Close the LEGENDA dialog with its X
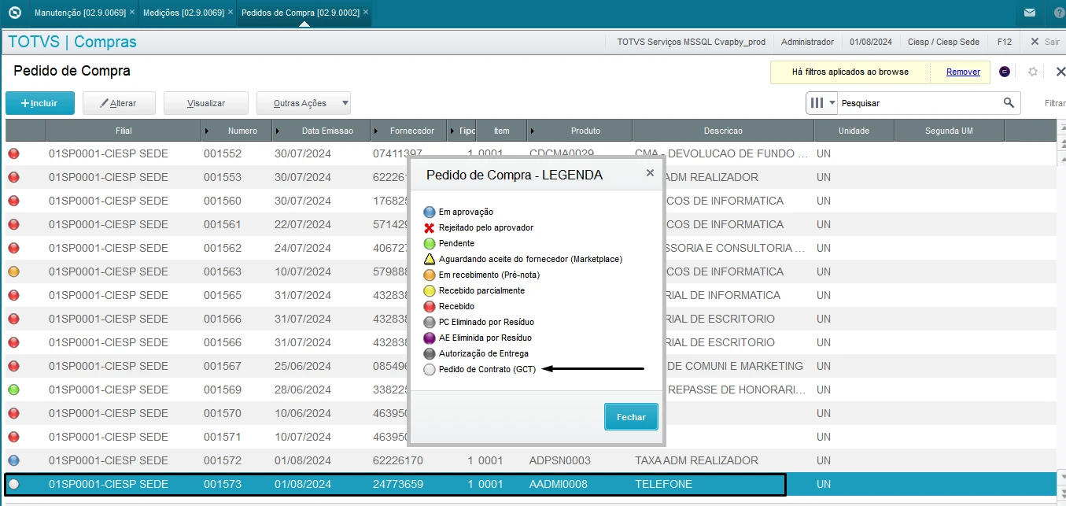The height and width of the screenshot is (506, 1066). pos(650,173)
